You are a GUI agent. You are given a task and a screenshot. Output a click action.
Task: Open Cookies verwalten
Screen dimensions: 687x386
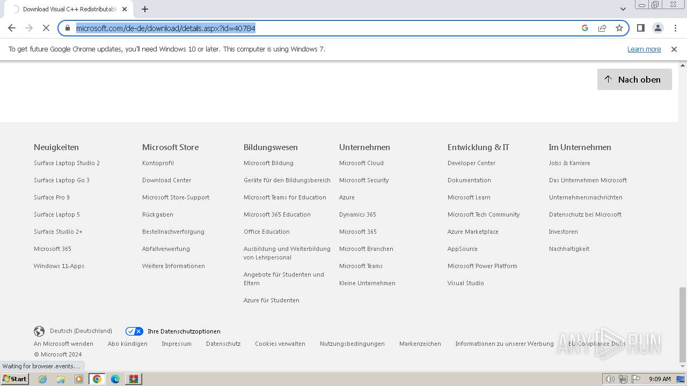point(280,344)
